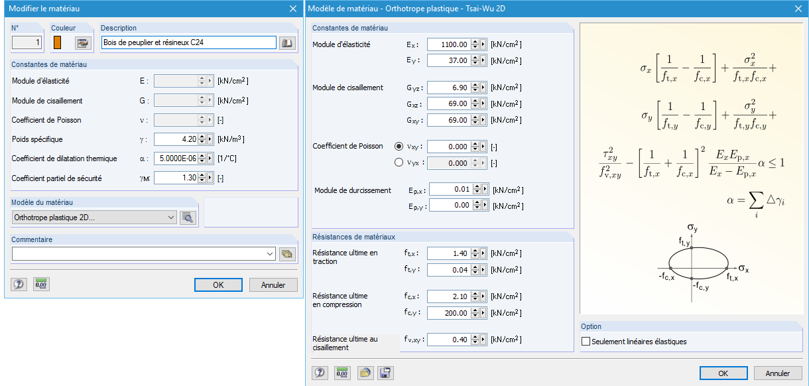This screenshot has height=386, width=809.
Task: Click the γM 1.30 safety factor field
Action: (x=176, y=178)
